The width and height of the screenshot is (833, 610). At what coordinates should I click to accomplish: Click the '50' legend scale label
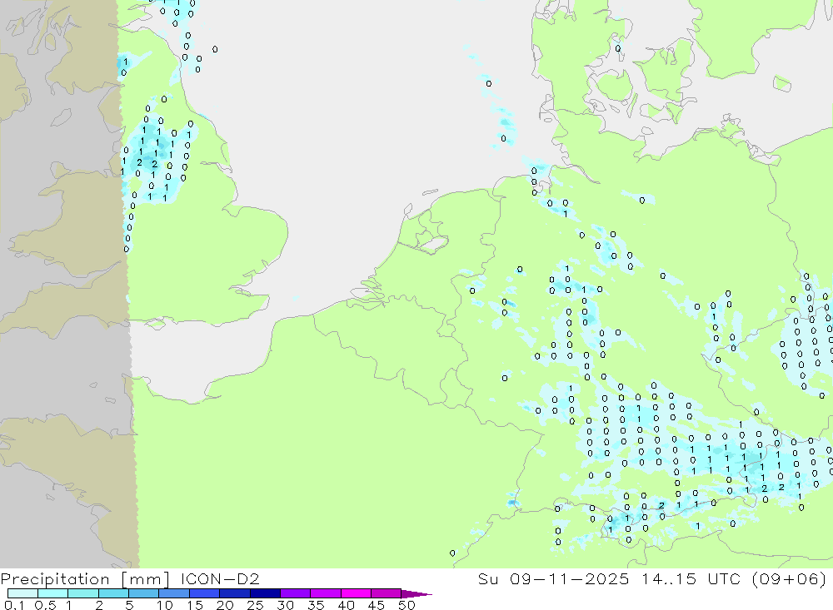[x=407, y=605]
